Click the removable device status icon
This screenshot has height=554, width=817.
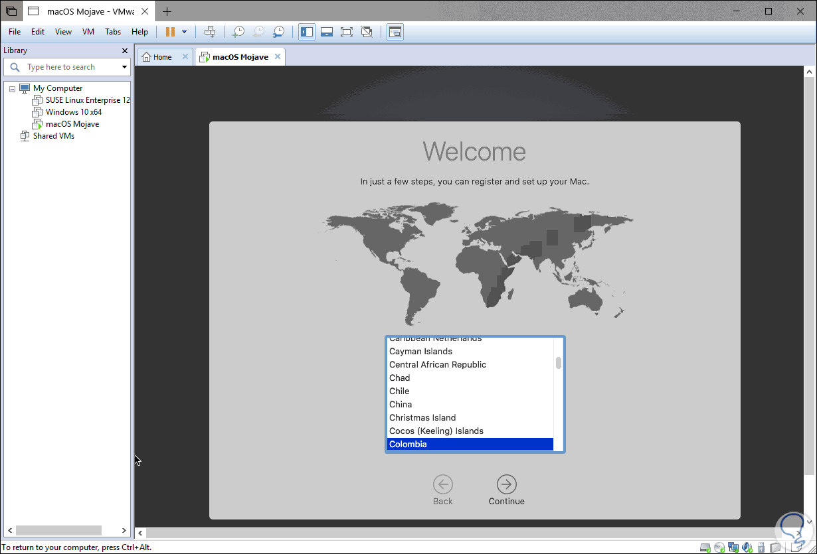point(775,547)
